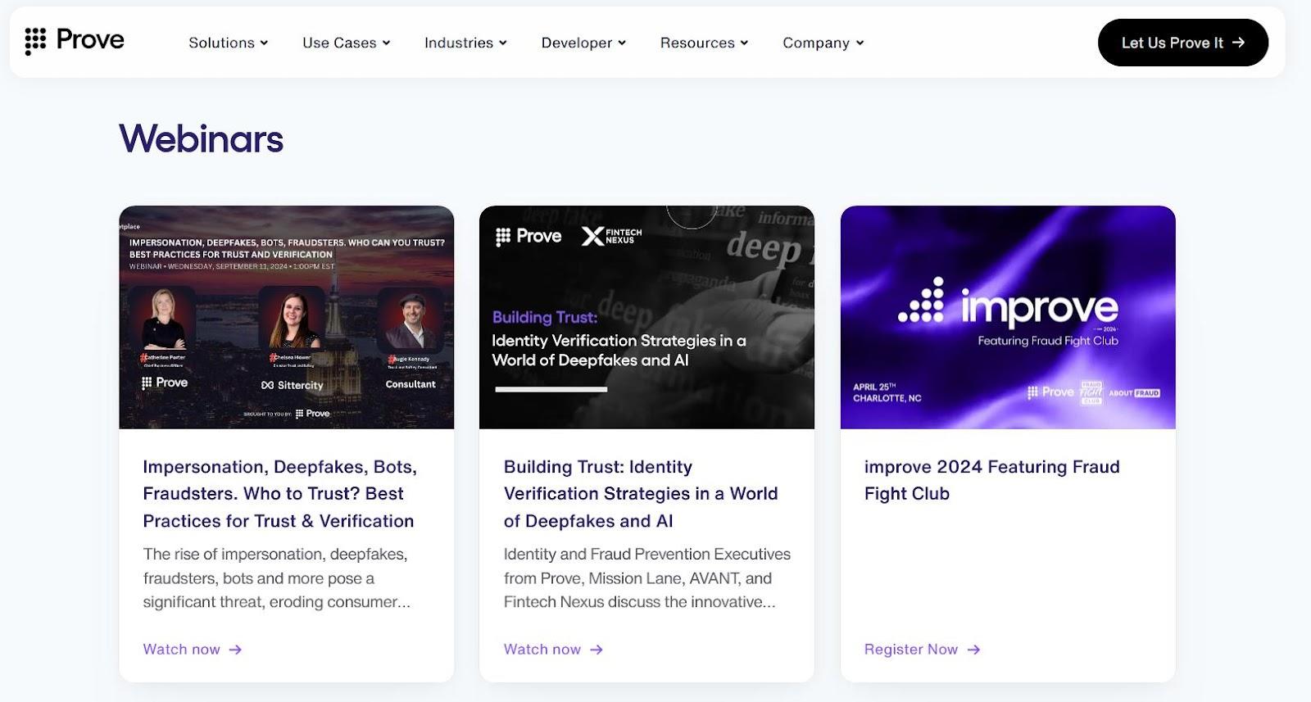Click the arrow in Let Us Prove It button

click(1238, 43)
